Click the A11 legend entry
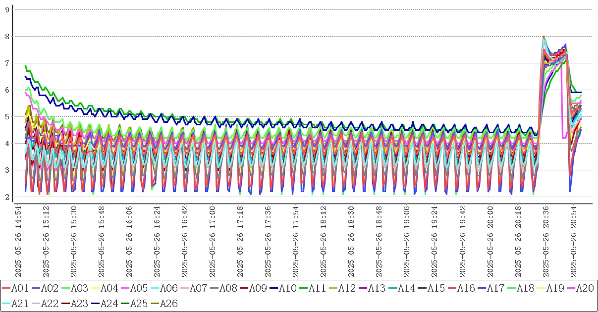Viewport: 598px width, 312px height. (317, 288)
